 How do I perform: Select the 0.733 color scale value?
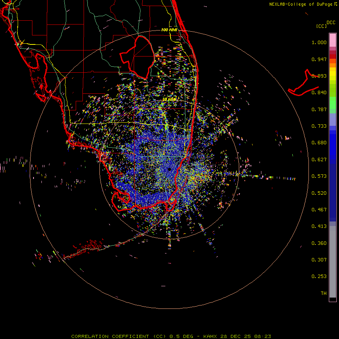319,126
